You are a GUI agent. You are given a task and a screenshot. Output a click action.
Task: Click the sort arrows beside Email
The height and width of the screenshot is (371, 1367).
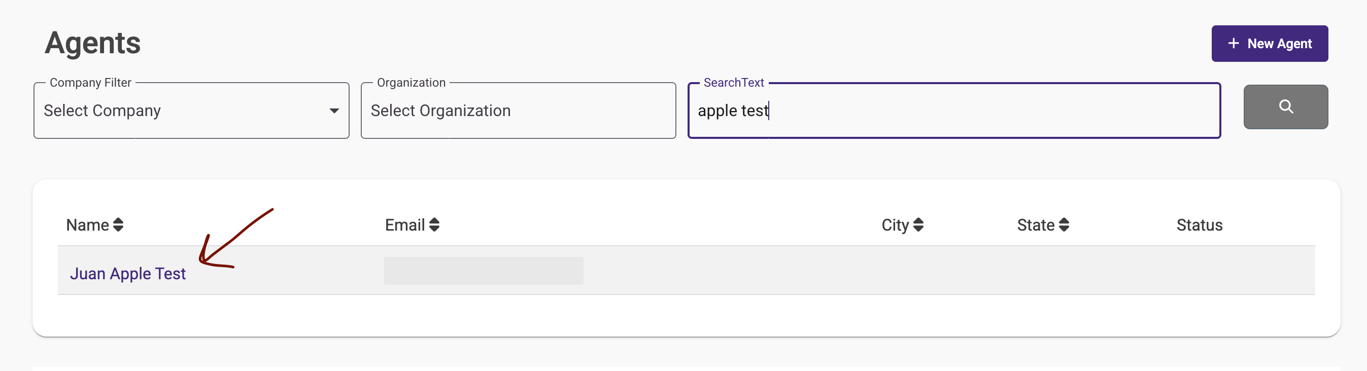434,225
